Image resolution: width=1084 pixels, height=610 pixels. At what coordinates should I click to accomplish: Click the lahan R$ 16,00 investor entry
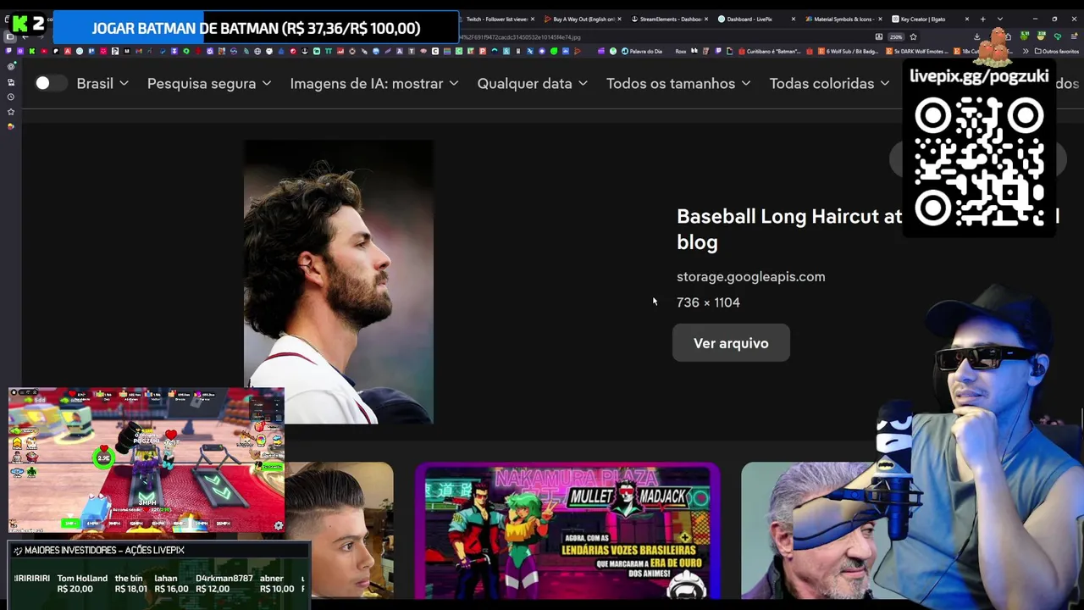click(x=171, y=584)
